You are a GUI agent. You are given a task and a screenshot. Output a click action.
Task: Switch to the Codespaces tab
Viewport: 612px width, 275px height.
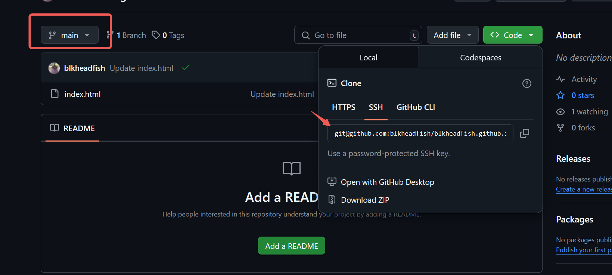pos(481,57)
